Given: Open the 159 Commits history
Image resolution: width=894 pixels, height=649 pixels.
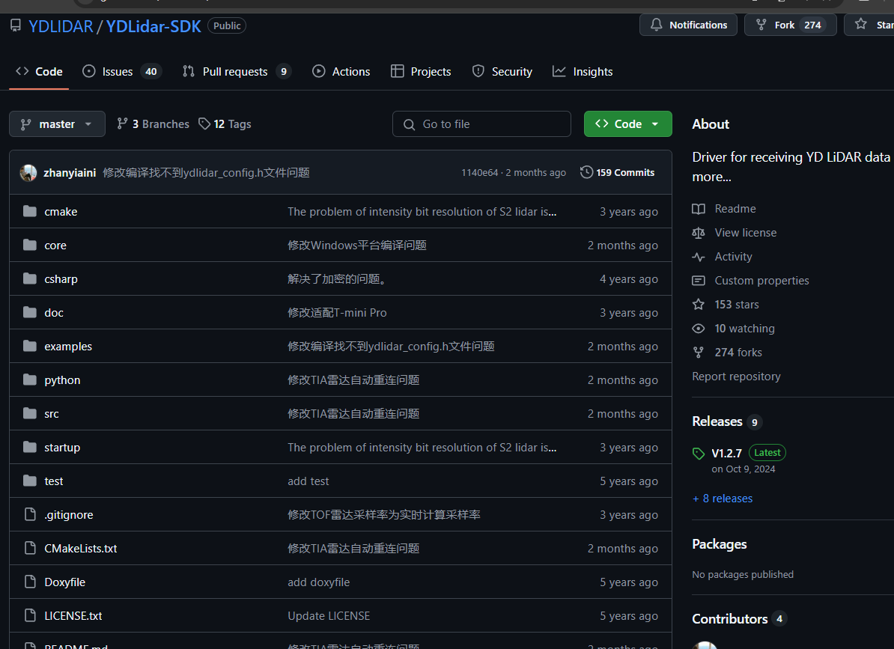Looking at the screenshot, I should tap(618, 172).
